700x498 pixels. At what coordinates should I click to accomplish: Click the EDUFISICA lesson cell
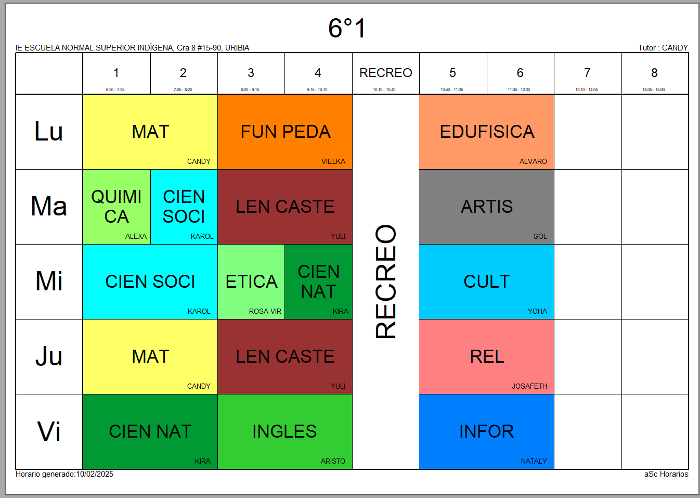pos(487,132)
